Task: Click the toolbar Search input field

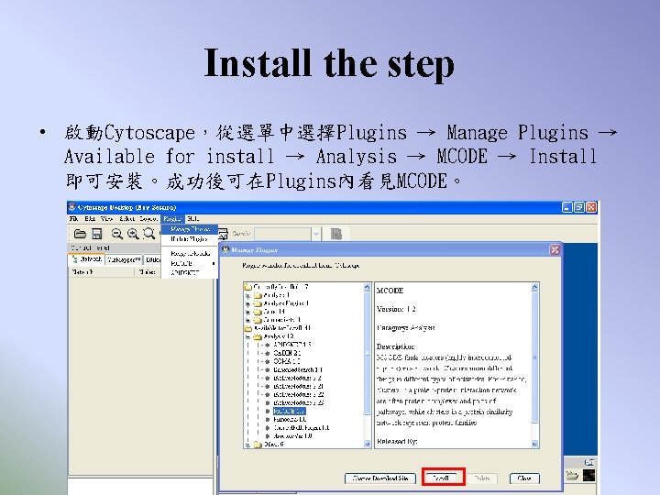Action: (x=283, y=234)
